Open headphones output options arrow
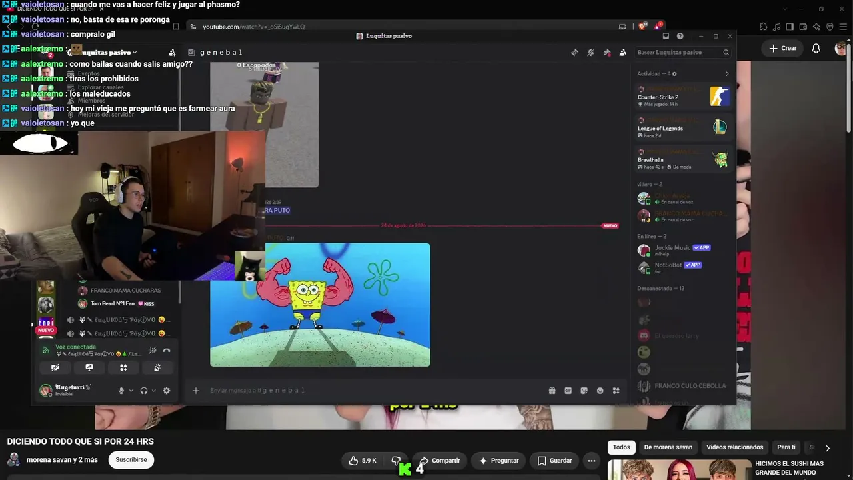The image size is (853, 480). coord(153,391)
